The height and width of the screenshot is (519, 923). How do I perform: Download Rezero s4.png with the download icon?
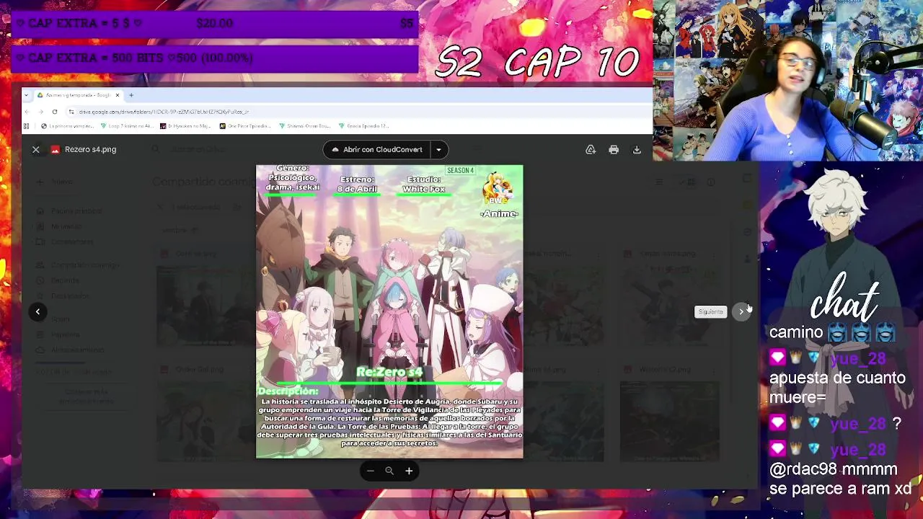[637, 149]
